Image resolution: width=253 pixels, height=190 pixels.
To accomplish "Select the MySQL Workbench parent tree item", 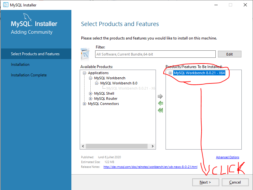I will coord(110,78).
